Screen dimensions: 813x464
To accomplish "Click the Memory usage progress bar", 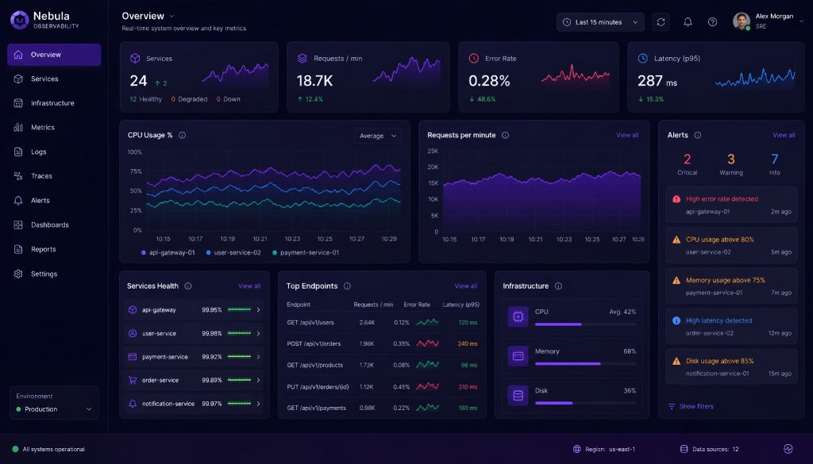I will click(x=585, y=364).
